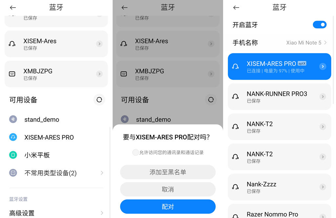Open second NANK-T2 details chevron
Viewport: 336px width, 218px height.
[x=323, y=157]
